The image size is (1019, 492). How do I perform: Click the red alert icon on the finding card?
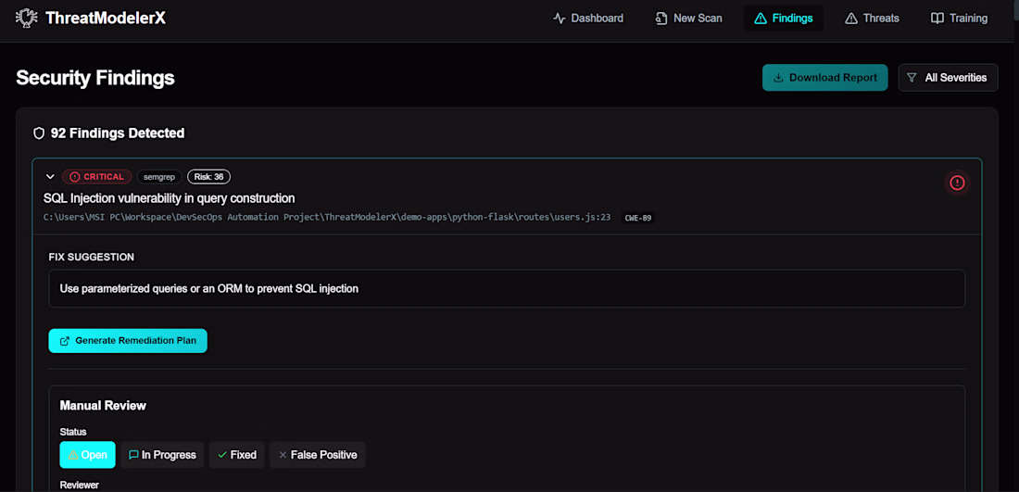point(957,183)
